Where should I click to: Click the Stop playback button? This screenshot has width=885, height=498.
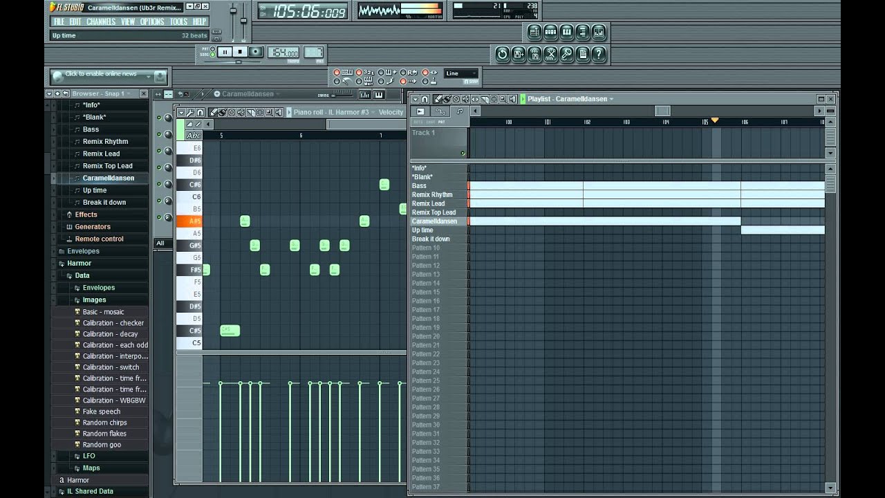coord(240,52)
